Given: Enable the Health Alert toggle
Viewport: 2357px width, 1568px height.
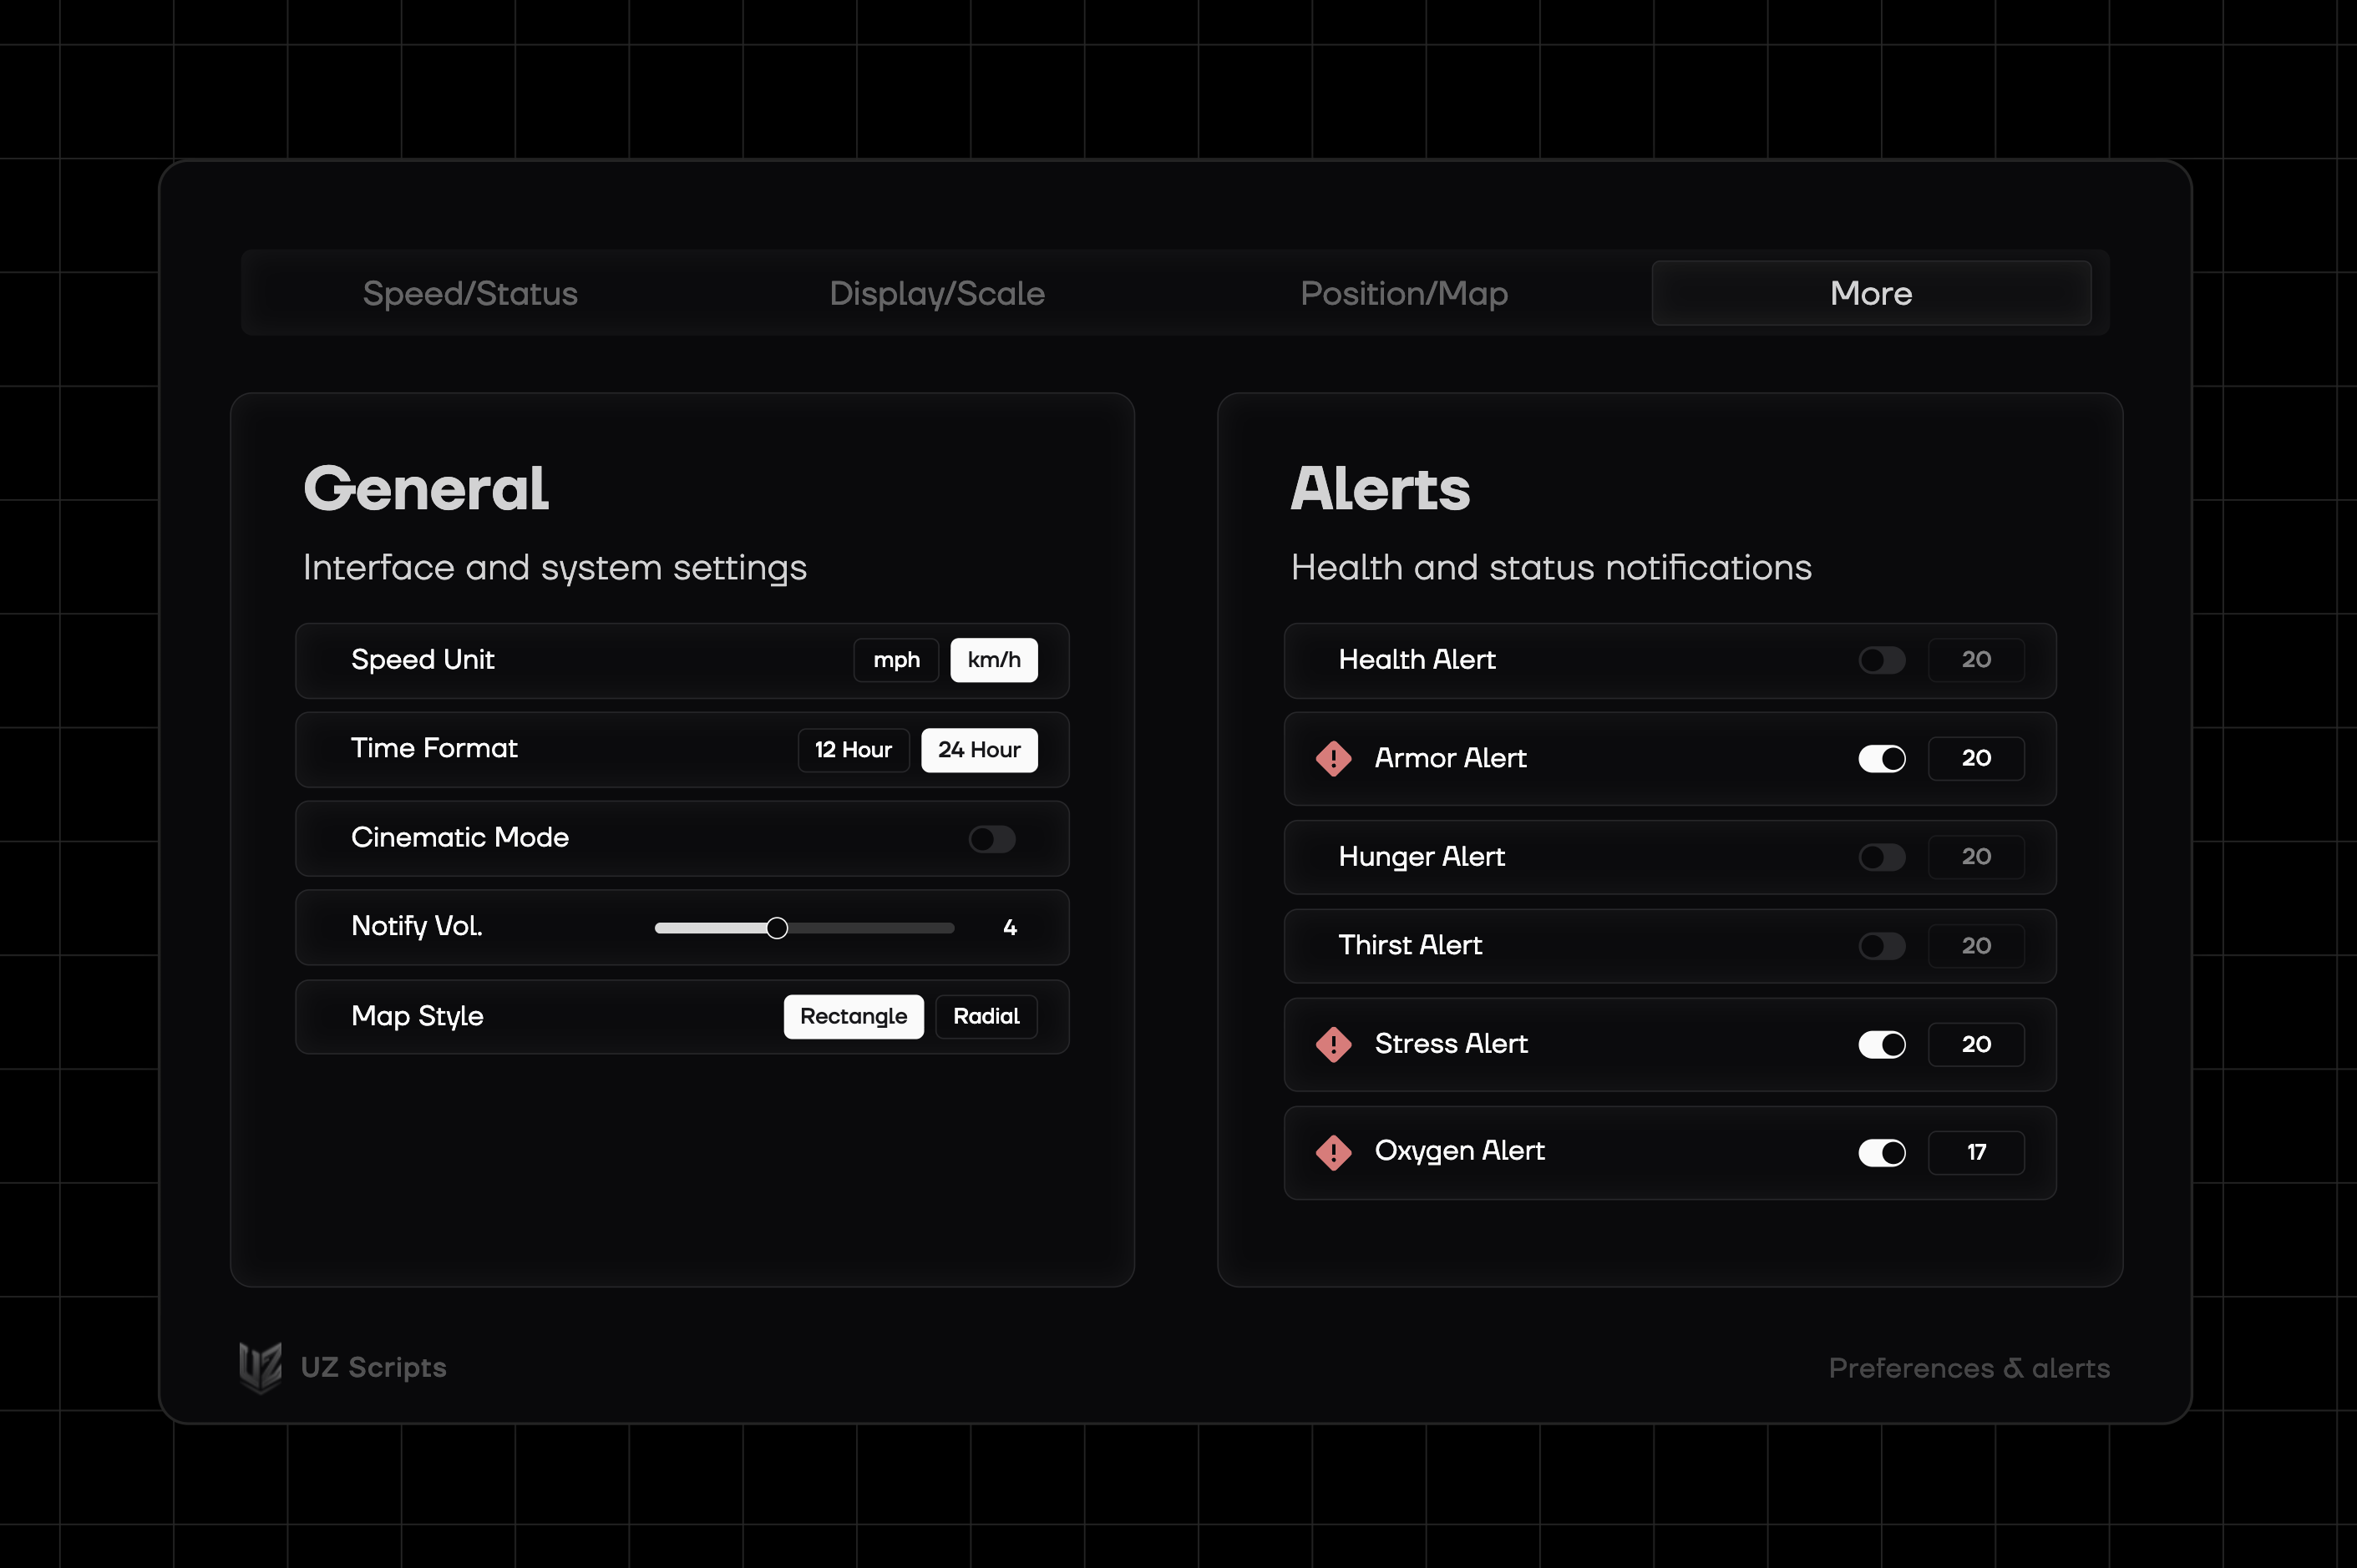Looking at the screenshot, I should point(1882,660).
